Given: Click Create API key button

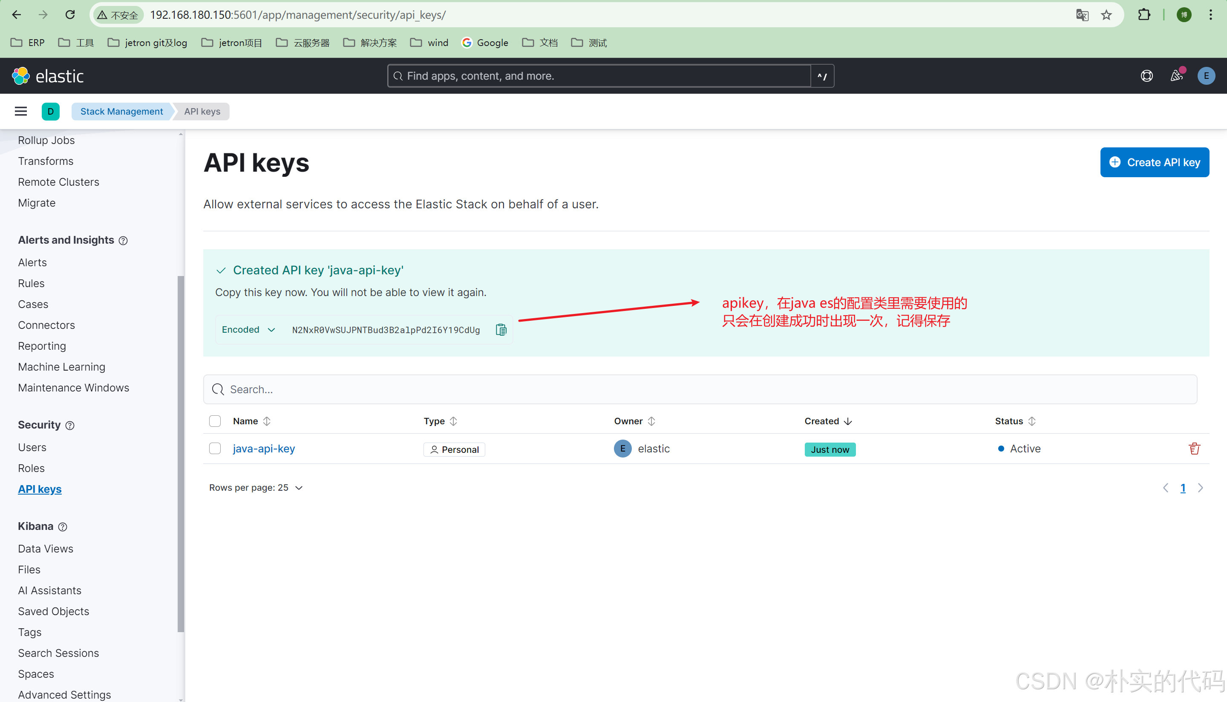Looking at the screenshot, I should tap(1154, 162).
